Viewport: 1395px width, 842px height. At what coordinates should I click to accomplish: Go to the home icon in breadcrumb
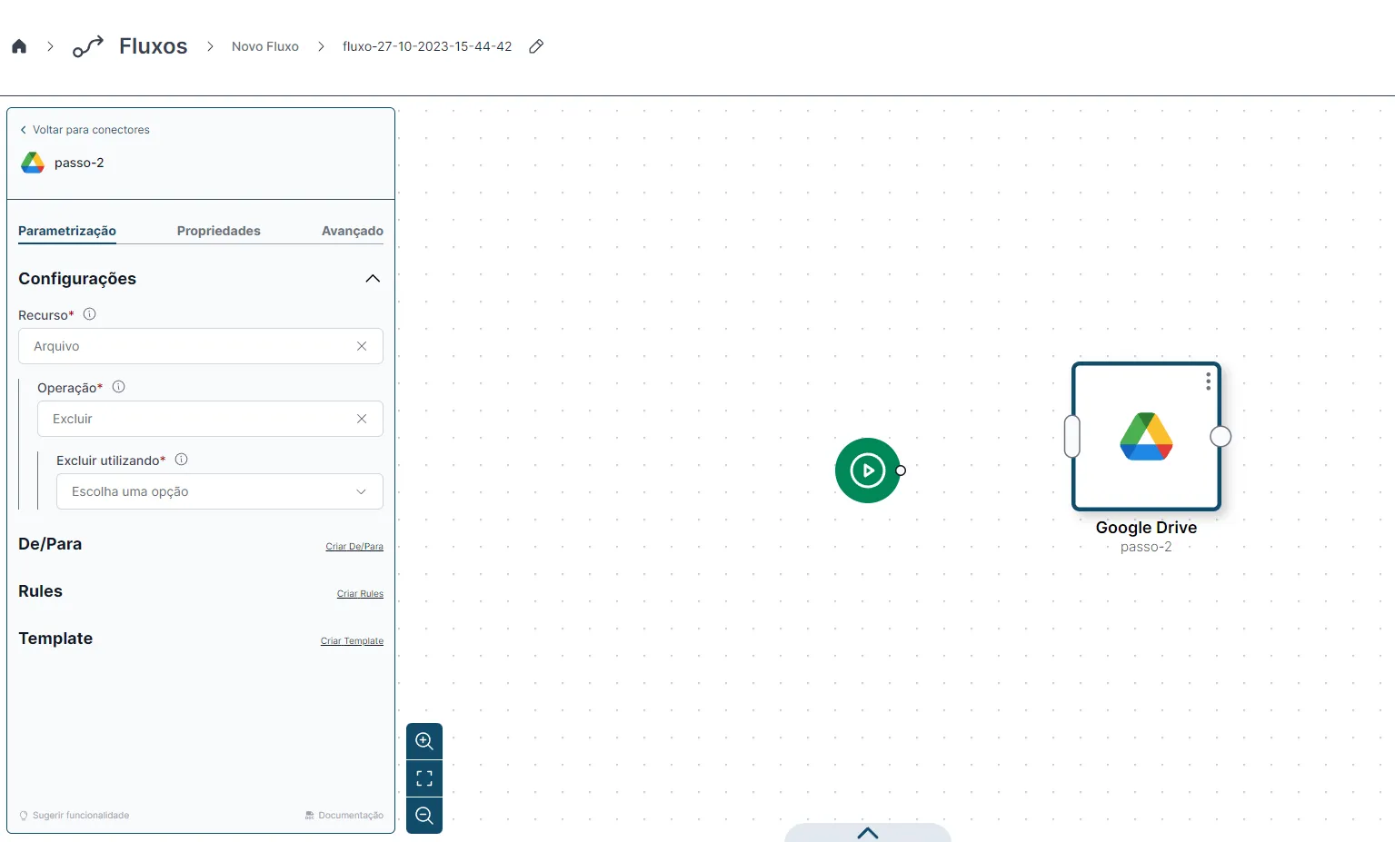19,46
